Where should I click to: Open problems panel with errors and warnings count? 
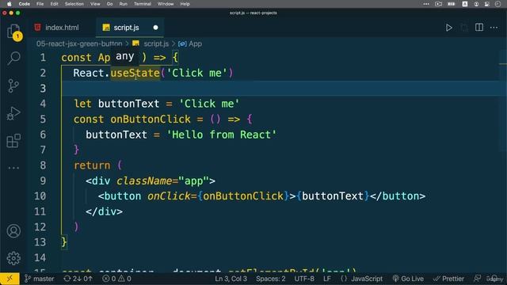[116, 279]
